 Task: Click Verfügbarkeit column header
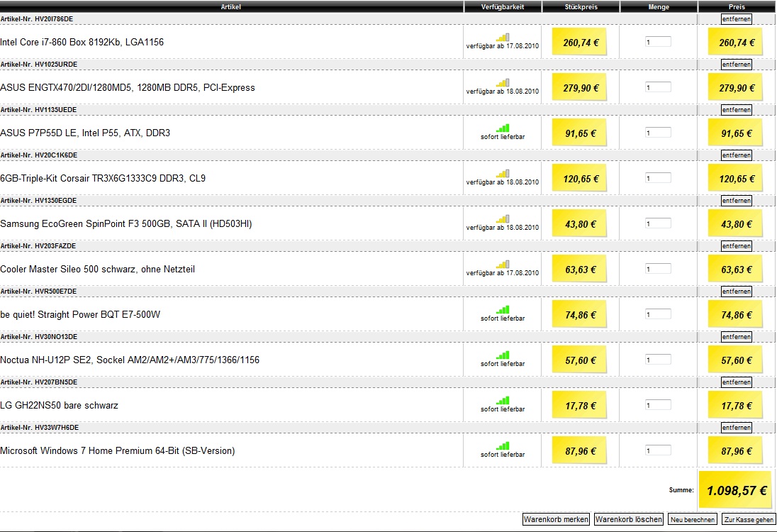[x=503, y=6]
